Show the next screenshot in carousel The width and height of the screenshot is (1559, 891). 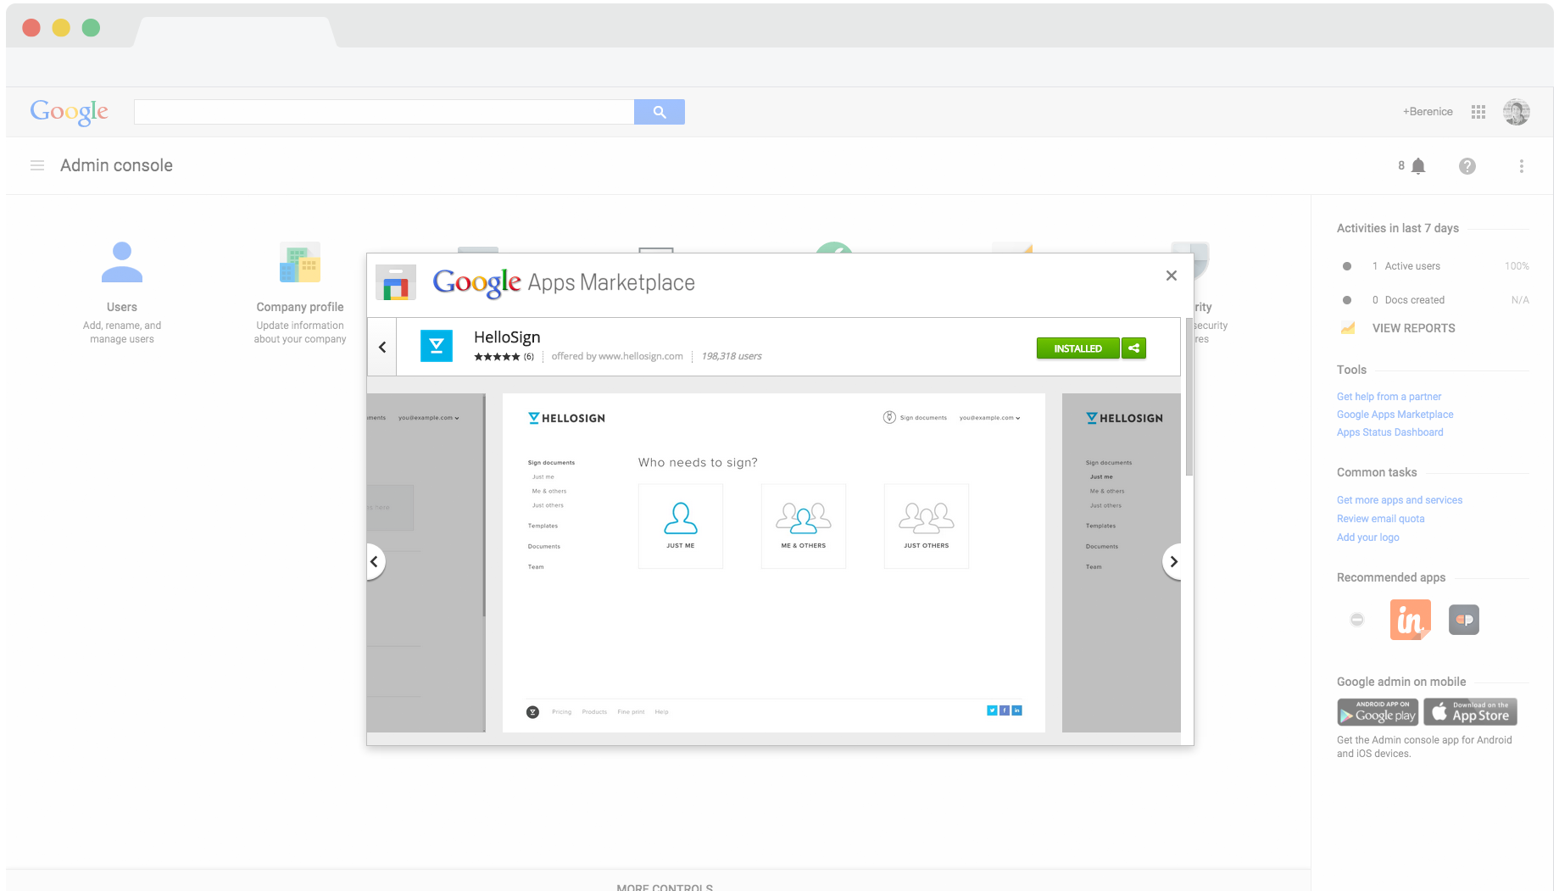tap(1172, 561)
